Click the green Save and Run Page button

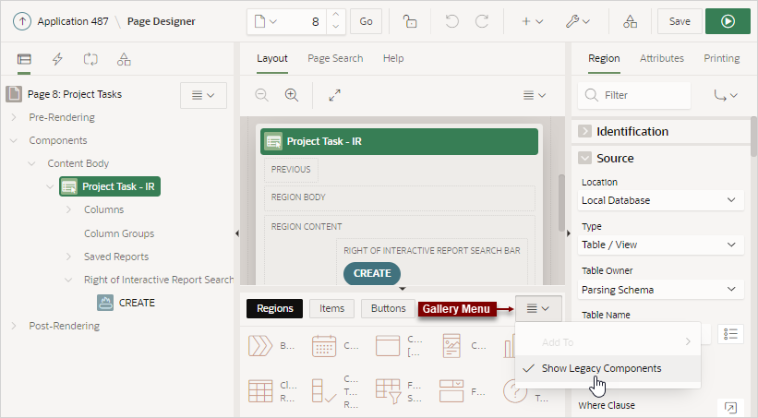click(728, 21)
